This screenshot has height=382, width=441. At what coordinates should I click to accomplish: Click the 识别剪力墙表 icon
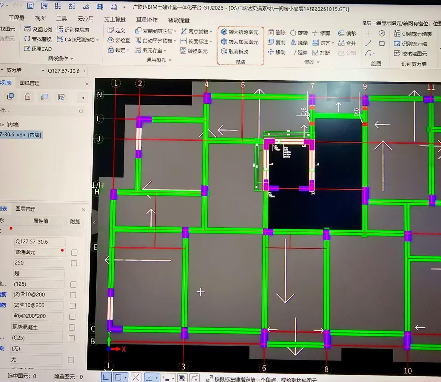397,34
